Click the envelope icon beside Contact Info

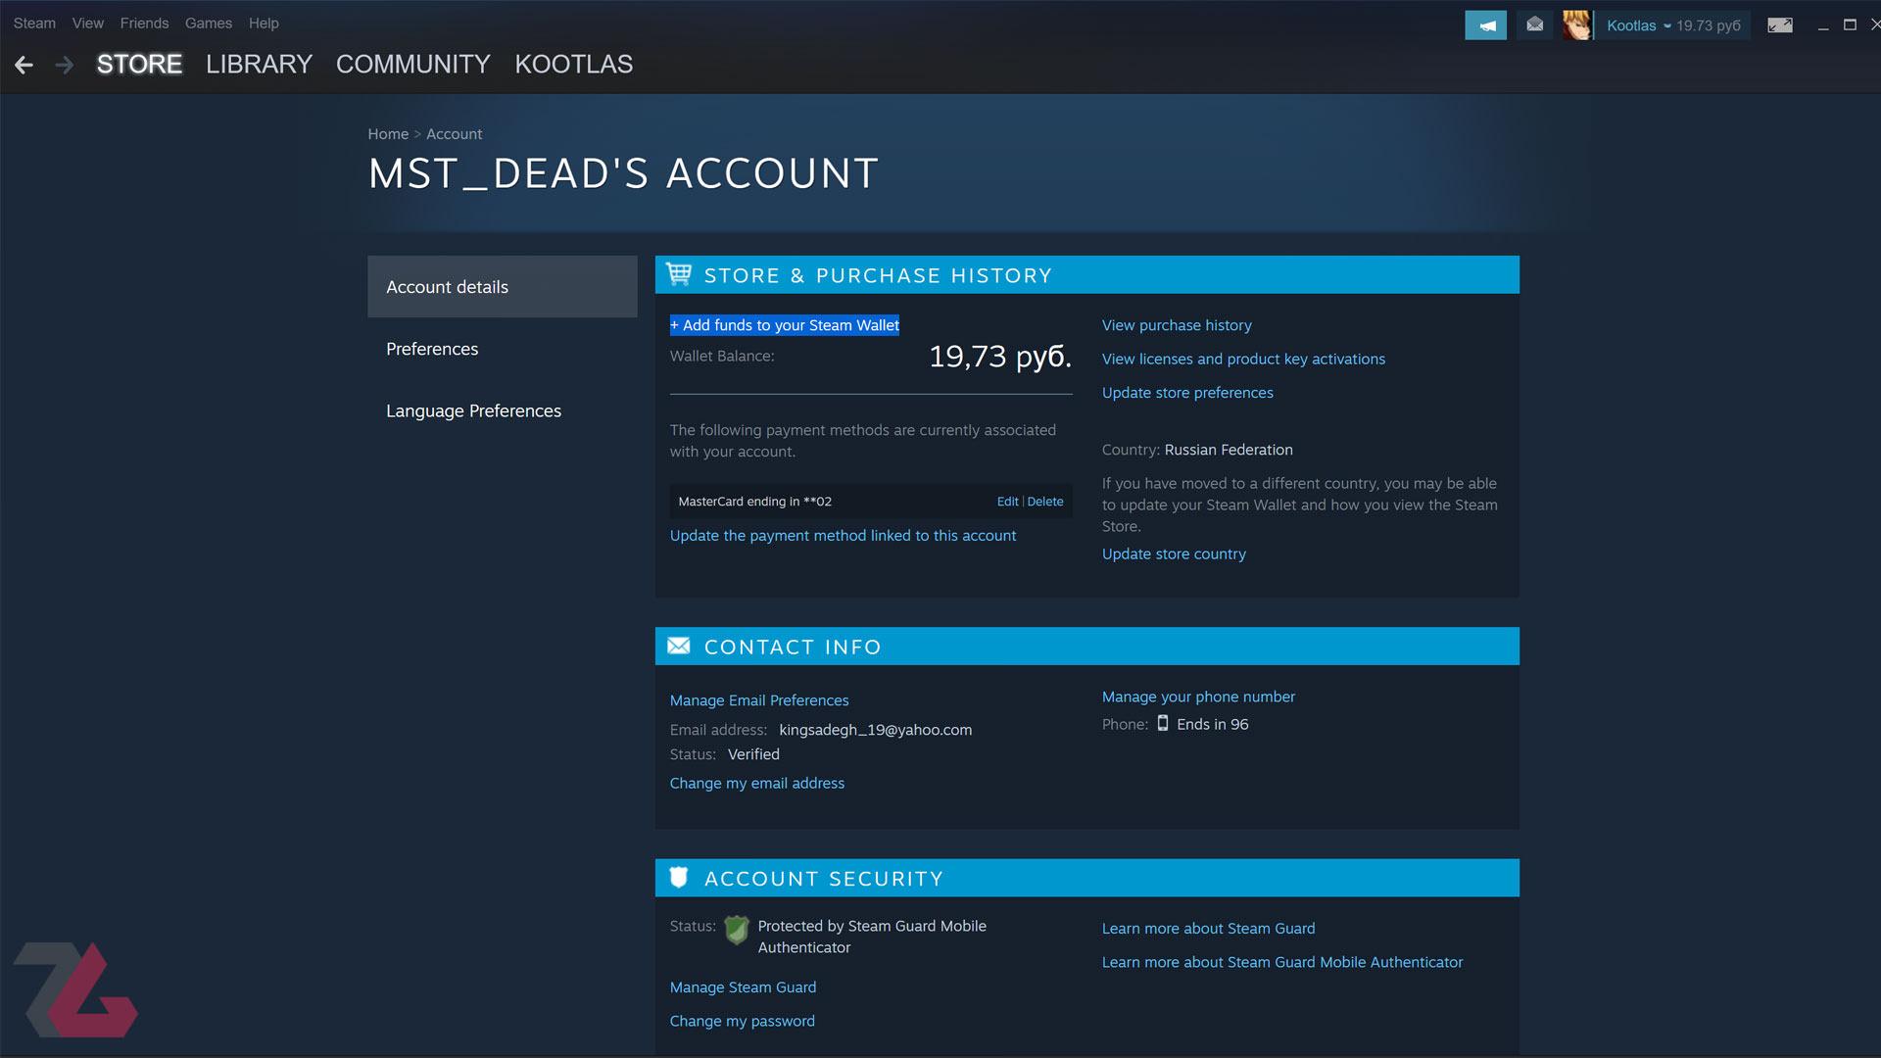pos(679,646)
